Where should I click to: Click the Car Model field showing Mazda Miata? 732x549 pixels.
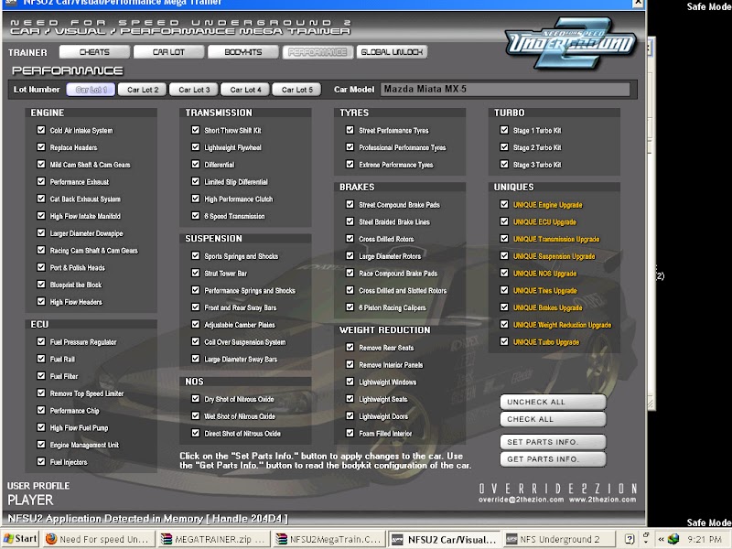pyautogui.click(x=505, y=89)
